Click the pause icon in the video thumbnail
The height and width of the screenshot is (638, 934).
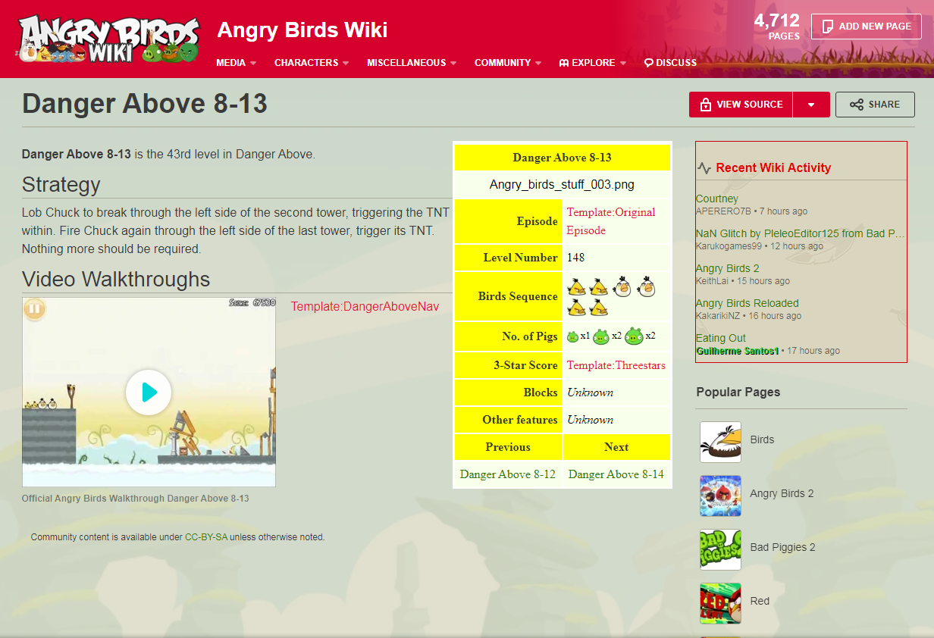click(34, 309)
